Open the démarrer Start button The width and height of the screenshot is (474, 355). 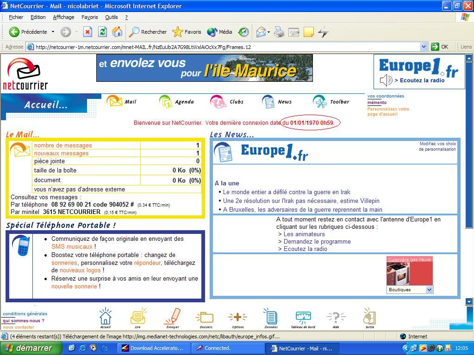tap(31, 348)
